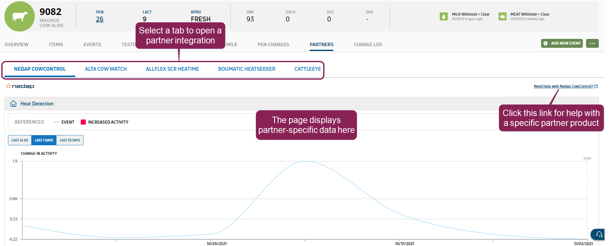609x246 pixels.
Task: Click the meat withhold icon
Action: click(502, 17)
